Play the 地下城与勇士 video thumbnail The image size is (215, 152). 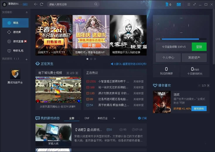pos(58,90)
